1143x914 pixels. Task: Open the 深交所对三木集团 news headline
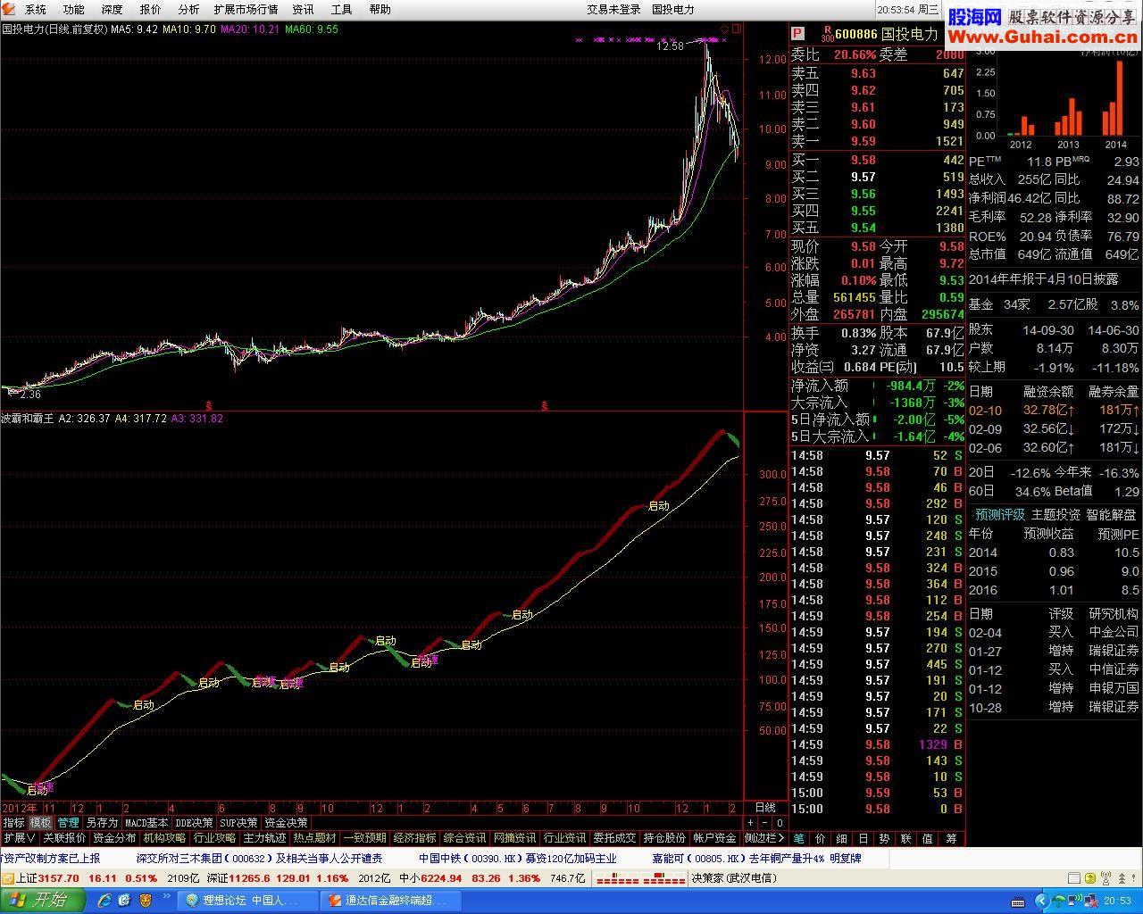coord(259,859)
